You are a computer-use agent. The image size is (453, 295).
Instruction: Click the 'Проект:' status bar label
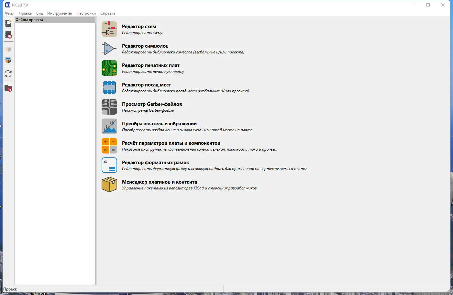[10, 289]
